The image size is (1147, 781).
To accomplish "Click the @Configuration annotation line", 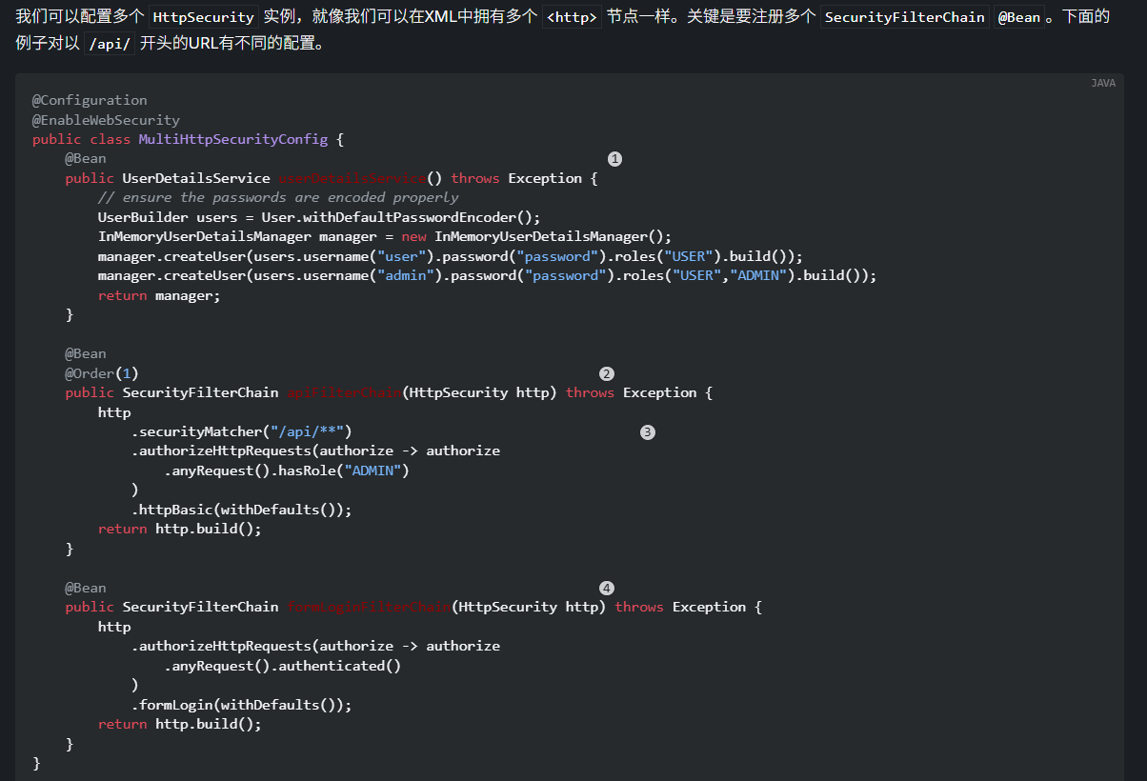I will [90, 100].
